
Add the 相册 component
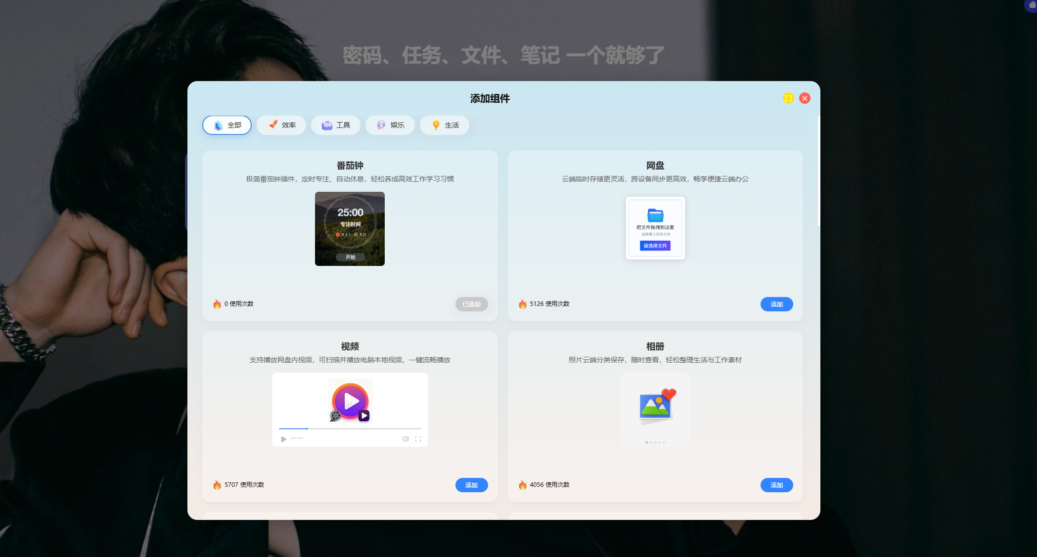tap(776, 485)
